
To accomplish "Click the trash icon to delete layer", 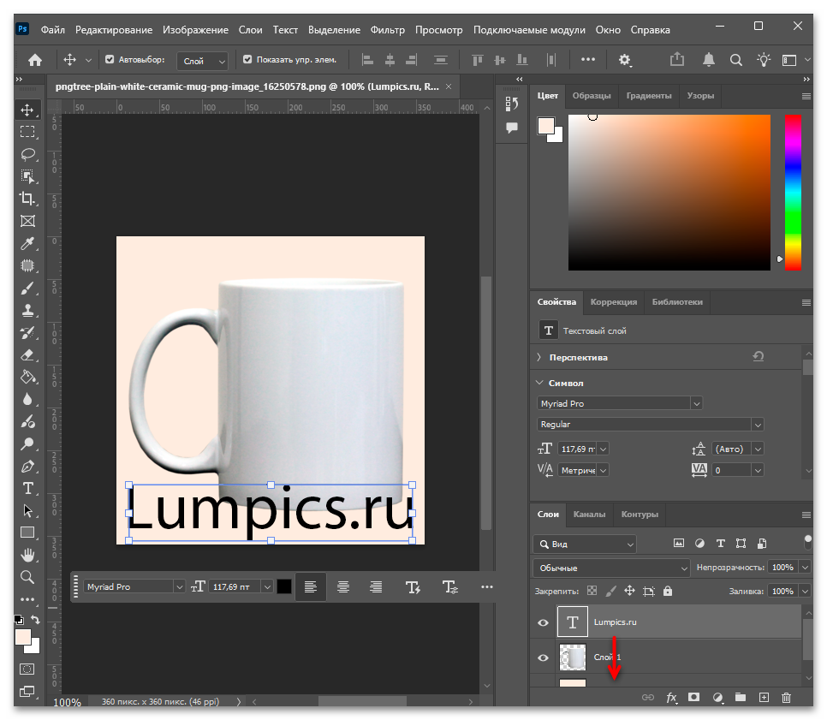I will point(786,698).
